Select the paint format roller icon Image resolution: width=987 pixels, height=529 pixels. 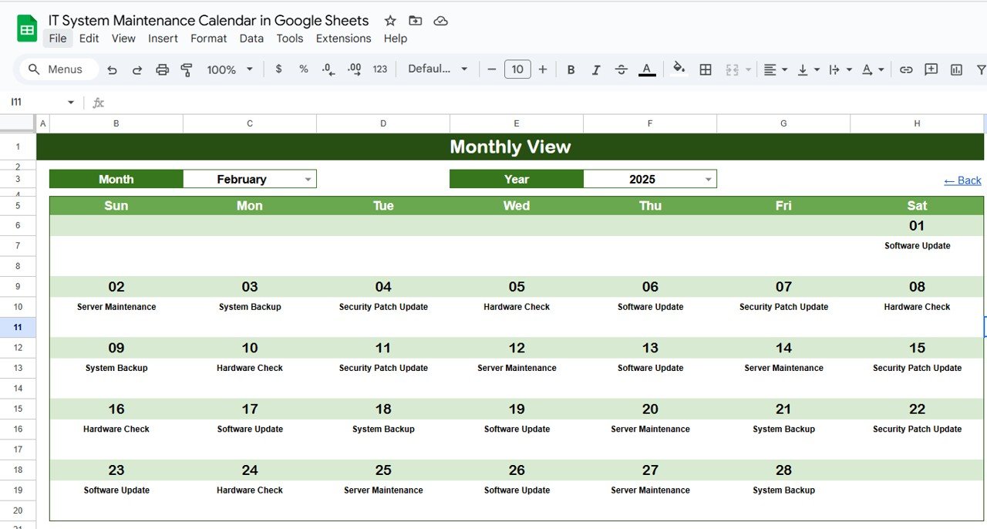point(187,69)
